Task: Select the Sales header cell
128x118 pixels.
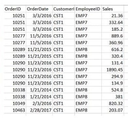Action: [113, 9]
